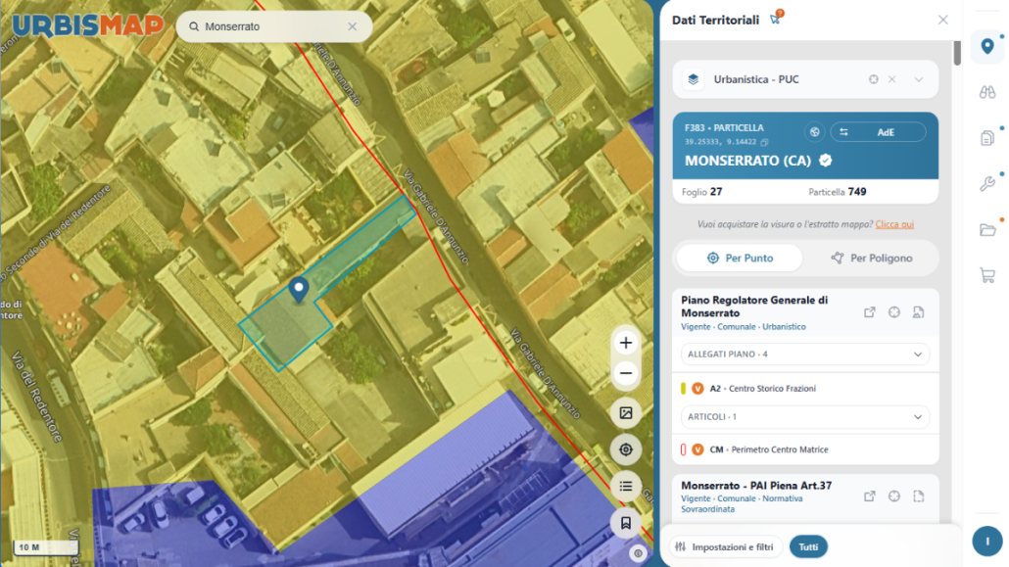Open the map layers list icon
Image resolution: width=1009 pixels, height=567 pixels.
(x=625, y=487)
